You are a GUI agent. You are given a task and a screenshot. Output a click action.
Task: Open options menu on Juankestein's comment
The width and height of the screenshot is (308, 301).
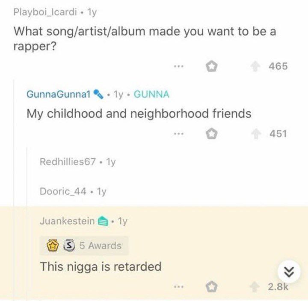tap(179, 287)
